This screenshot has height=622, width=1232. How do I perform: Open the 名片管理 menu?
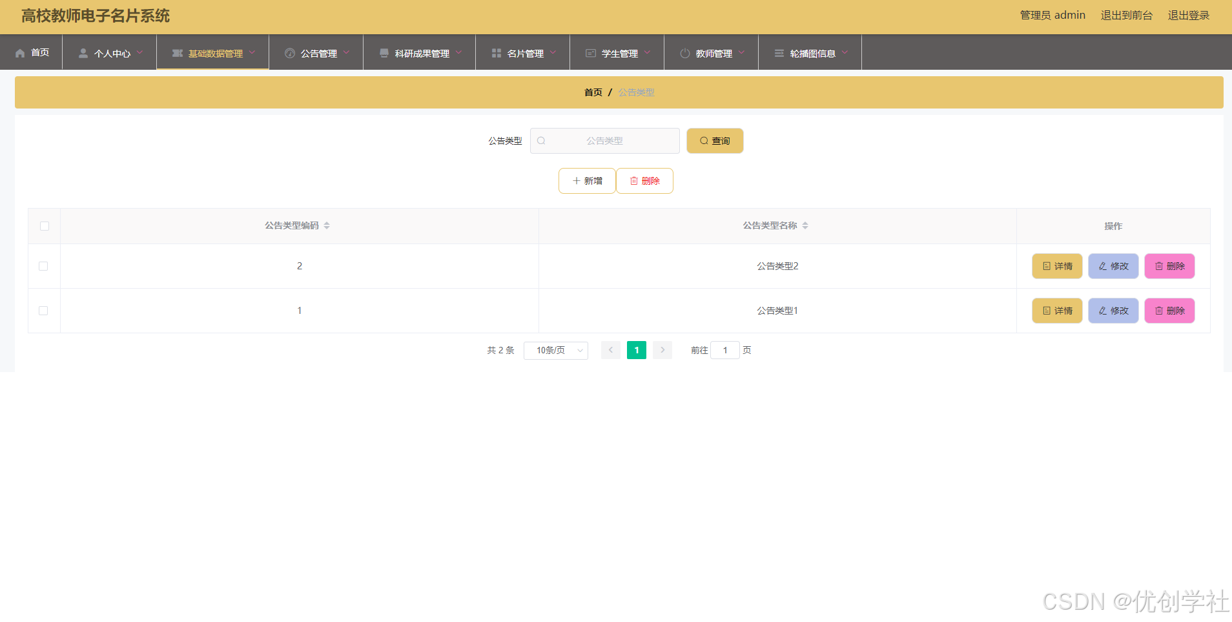[x=523, y=52]
